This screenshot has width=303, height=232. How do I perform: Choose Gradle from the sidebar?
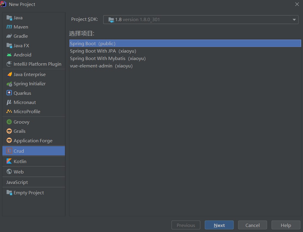[34, 36]
